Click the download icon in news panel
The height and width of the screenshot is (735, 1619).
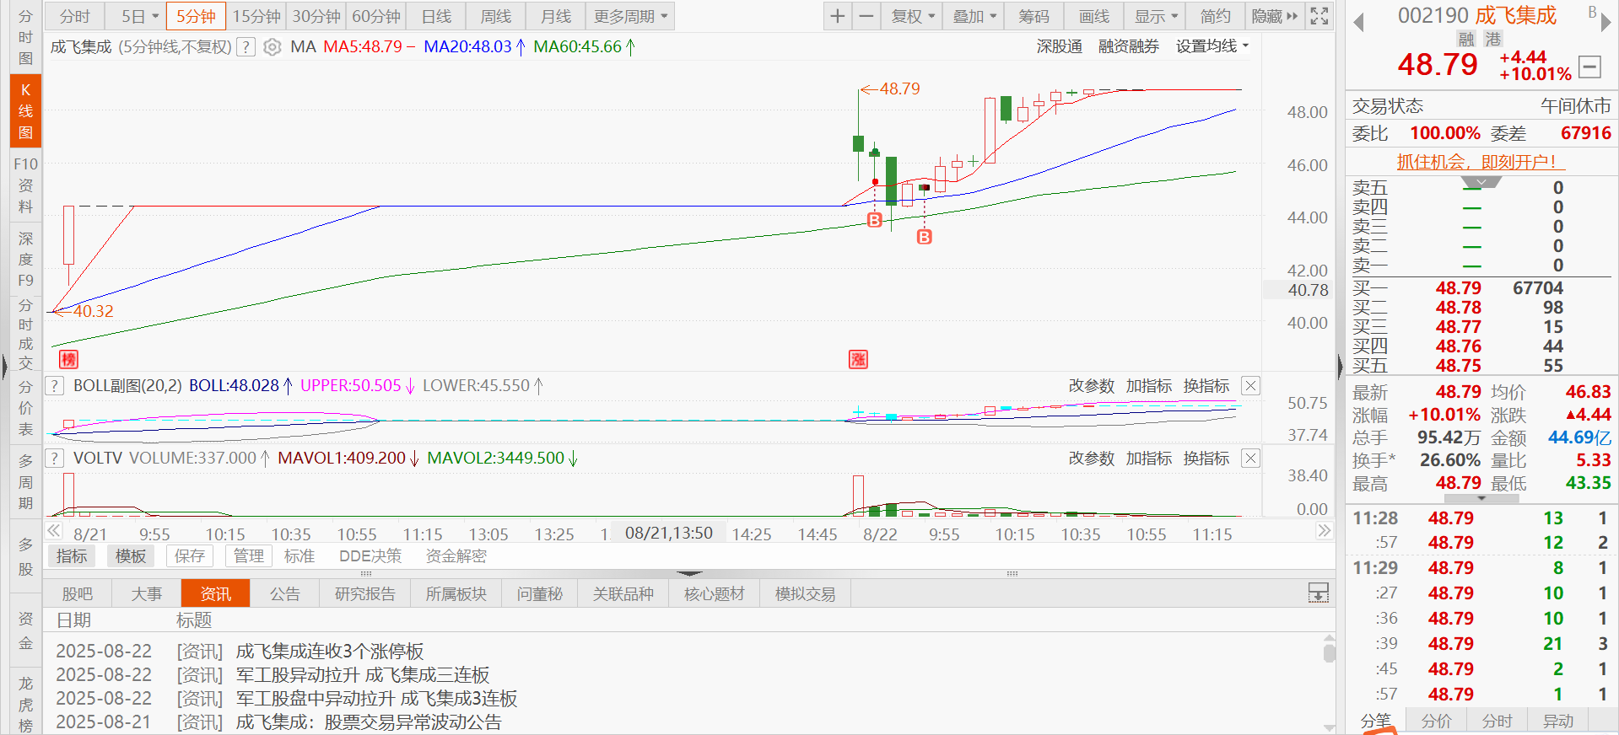click(1318, 593)
